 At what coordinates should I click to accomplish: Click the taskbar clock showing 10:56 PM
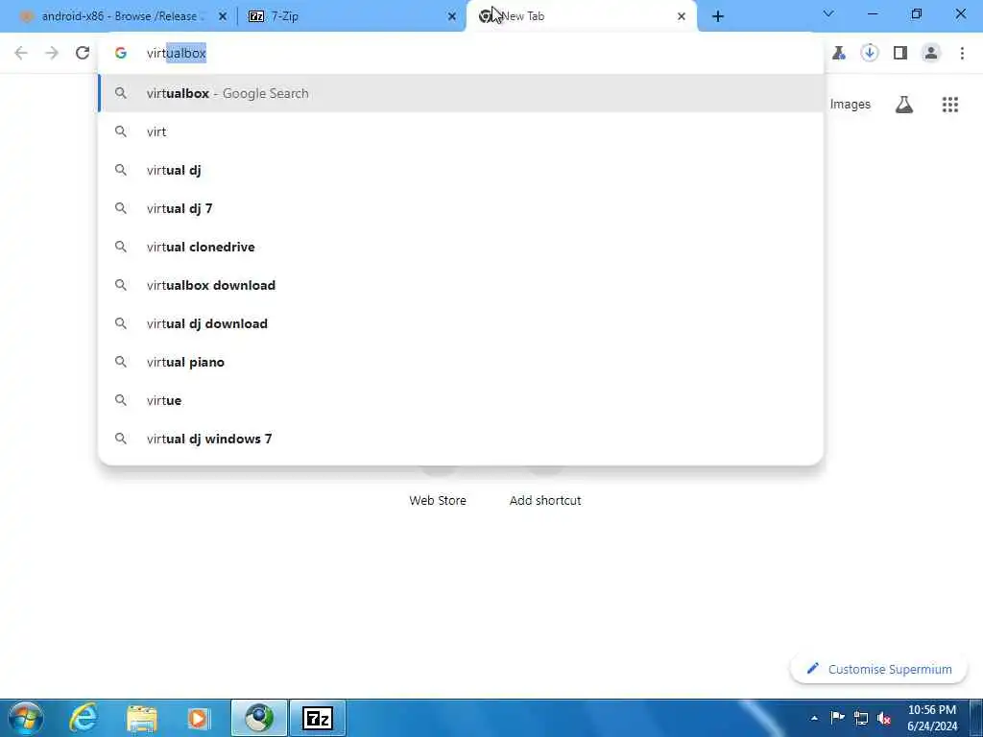[931, 718]
